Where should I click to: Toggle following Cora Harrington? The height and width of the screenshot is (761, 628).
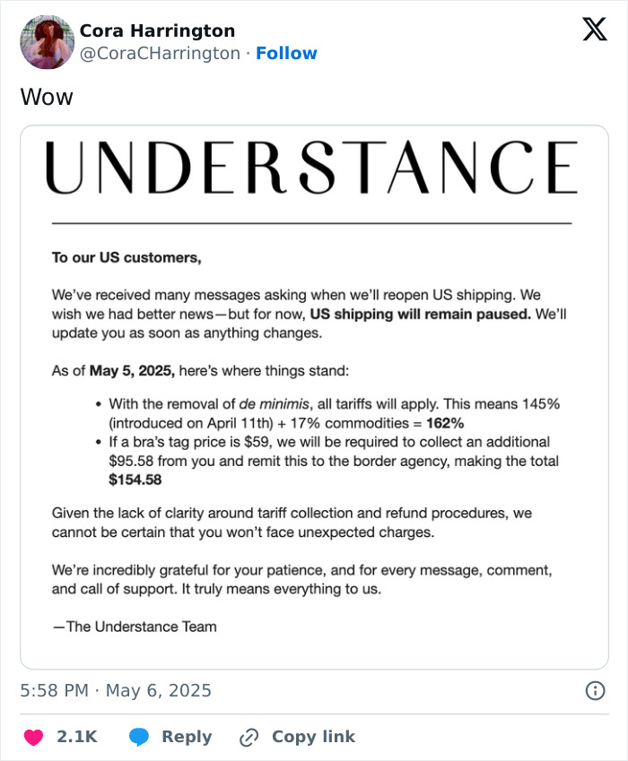tap(287, 54)
